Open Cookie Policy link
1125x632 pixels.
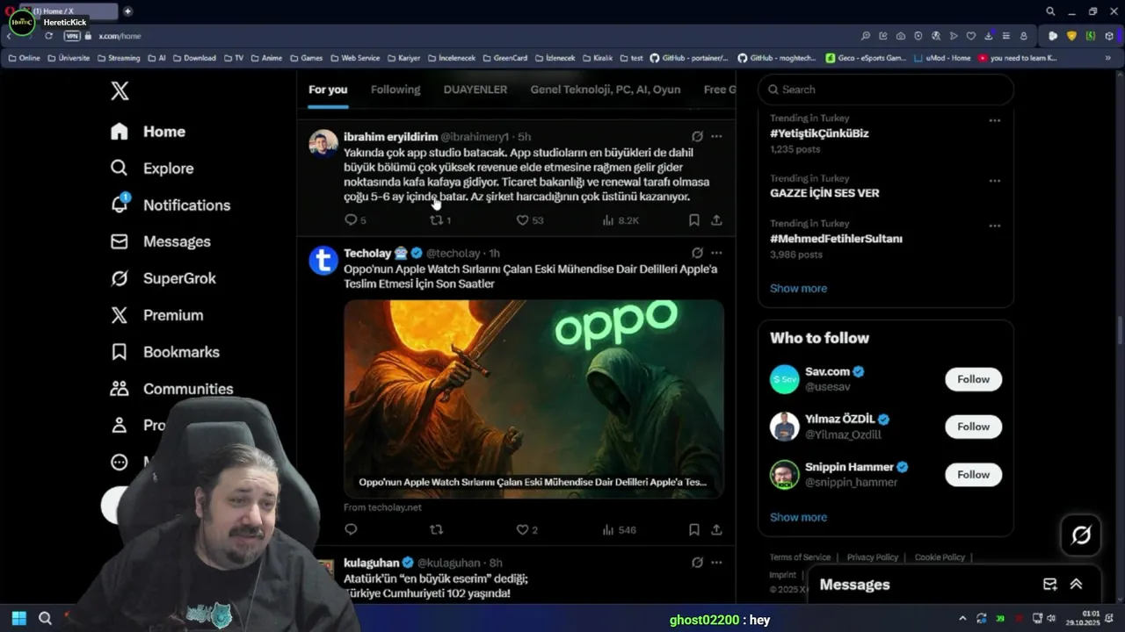coord(940,557)
